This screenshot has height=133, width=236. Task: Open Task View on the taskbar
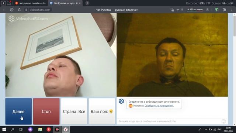21,129
